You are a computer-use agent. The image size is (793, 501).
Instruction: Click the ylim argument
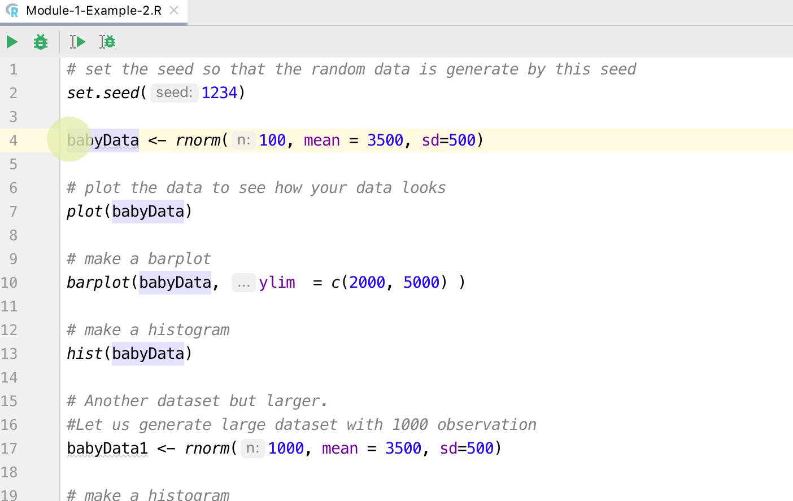(277, 282)
